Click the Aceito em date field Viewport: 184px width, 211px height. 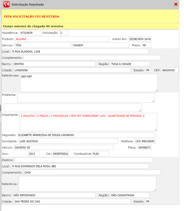point(140,39)
